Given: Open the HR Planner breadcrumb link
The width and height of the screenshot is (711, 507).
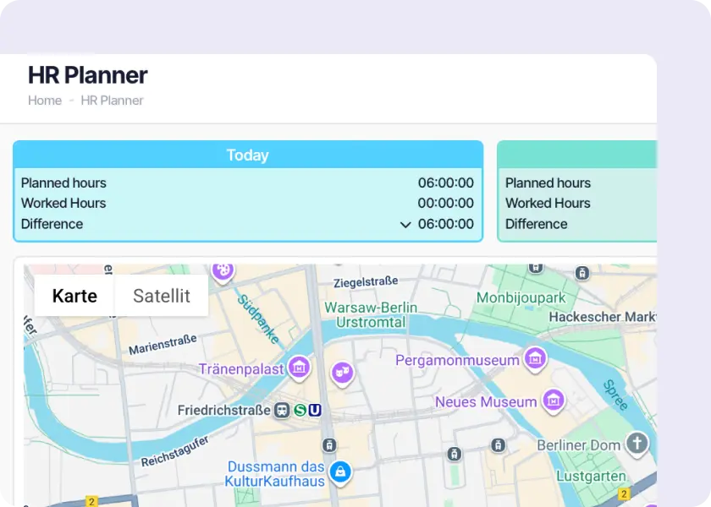Looking at the screenshot, I should [112, 101].
